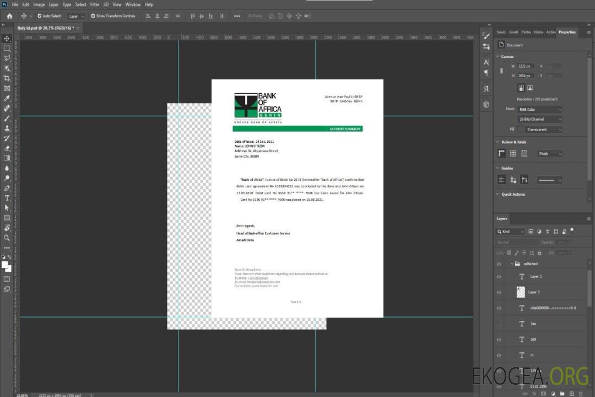Select the Eraser tool

(x=7, y=148)
